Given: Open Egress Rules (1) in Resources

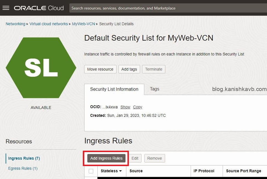Looking at the screenshot, I should point(23,168).
